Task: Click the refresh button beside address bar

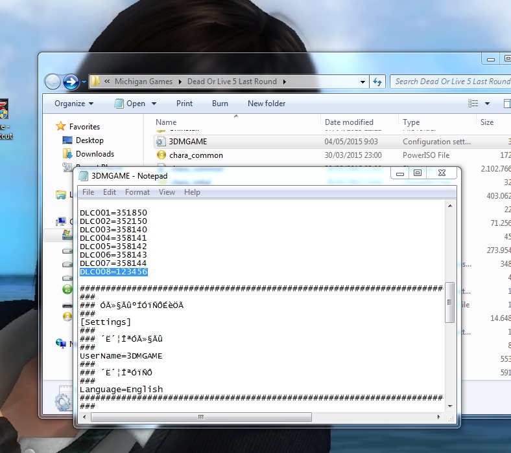Action: [x=377, y=82]
